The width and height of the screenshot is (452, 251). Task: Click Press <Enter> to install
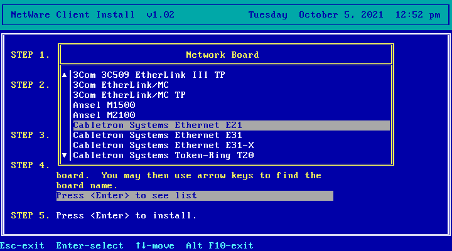pos(126,216)
